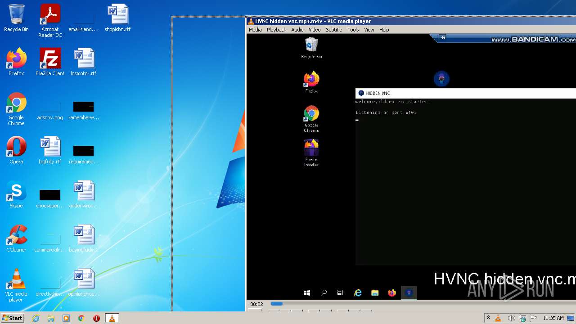Open VLC Subtitle menu
The width and height of the screenshot is (576, 324).
click(x=334, y=30)
